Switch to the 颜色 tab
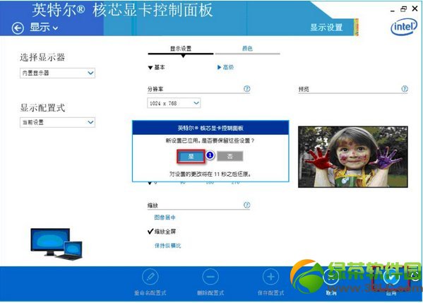Image resolution: width=423 pixels, height=303 pixels. pyautogui.click(x=247, y=49)
